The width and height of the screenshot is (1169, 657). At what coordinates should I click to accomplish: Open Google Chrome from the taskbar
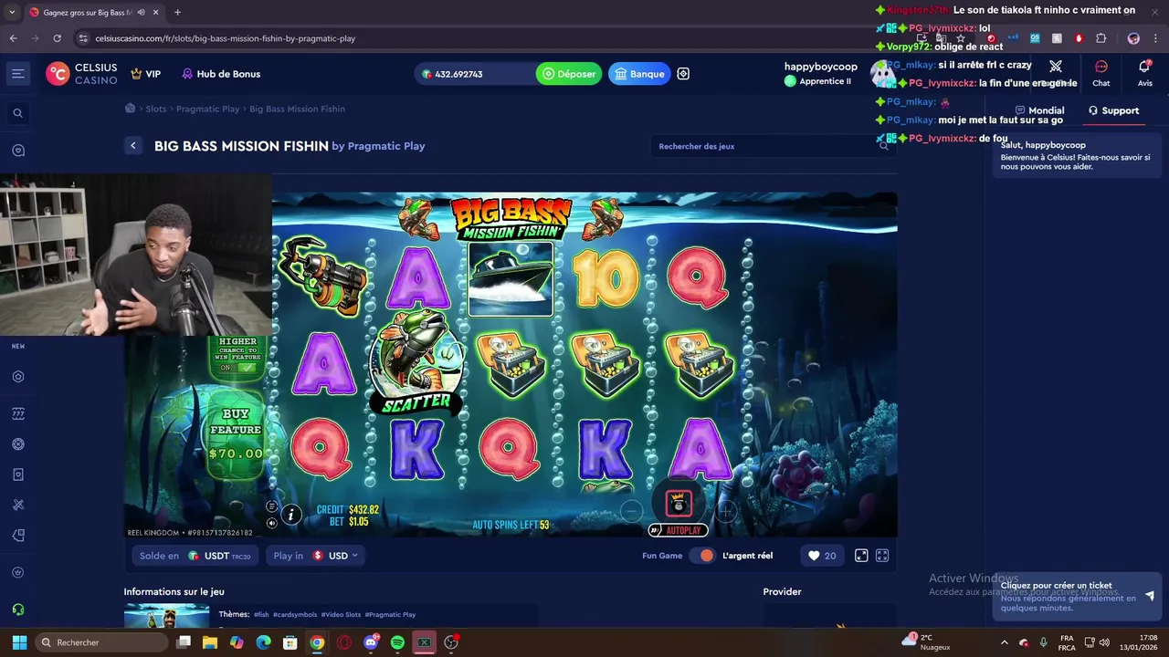click(x=317, y=642)
